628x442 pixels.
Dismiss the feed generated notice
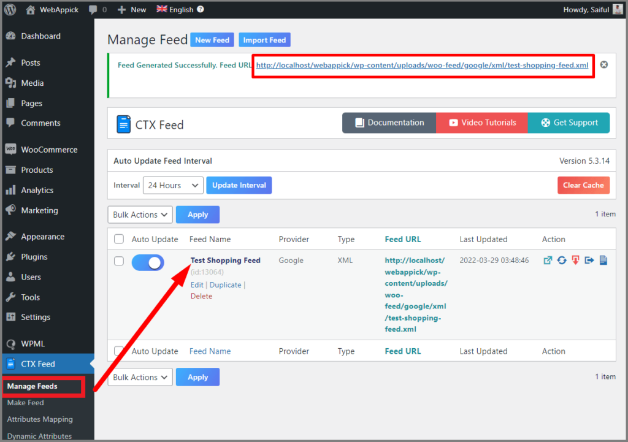coord(604,64)
